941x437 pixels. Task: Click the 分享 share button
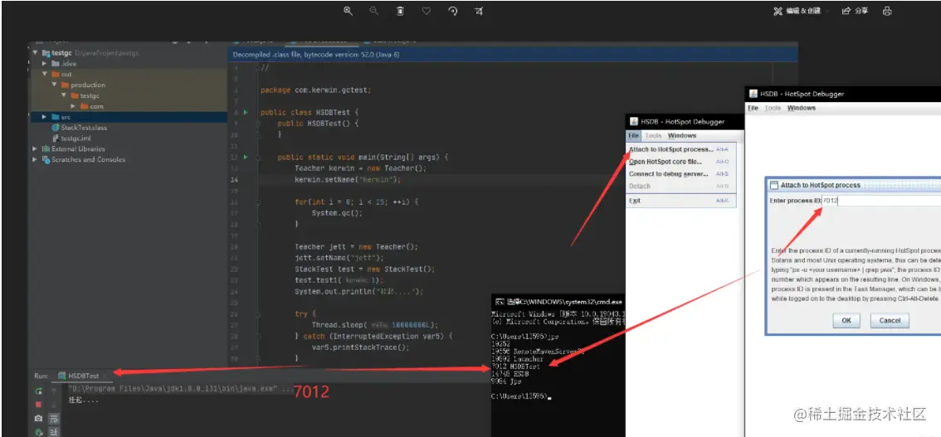pos(856,11)
